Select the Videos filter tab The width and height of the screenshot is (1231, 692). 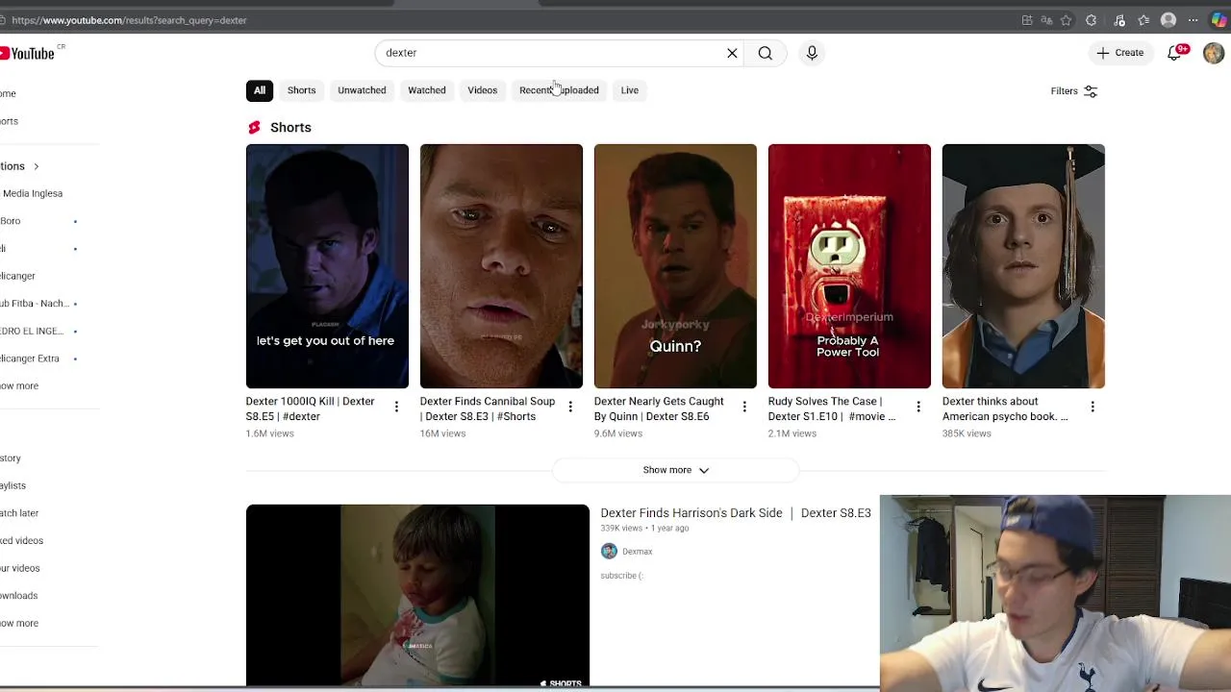click(482, 90)
